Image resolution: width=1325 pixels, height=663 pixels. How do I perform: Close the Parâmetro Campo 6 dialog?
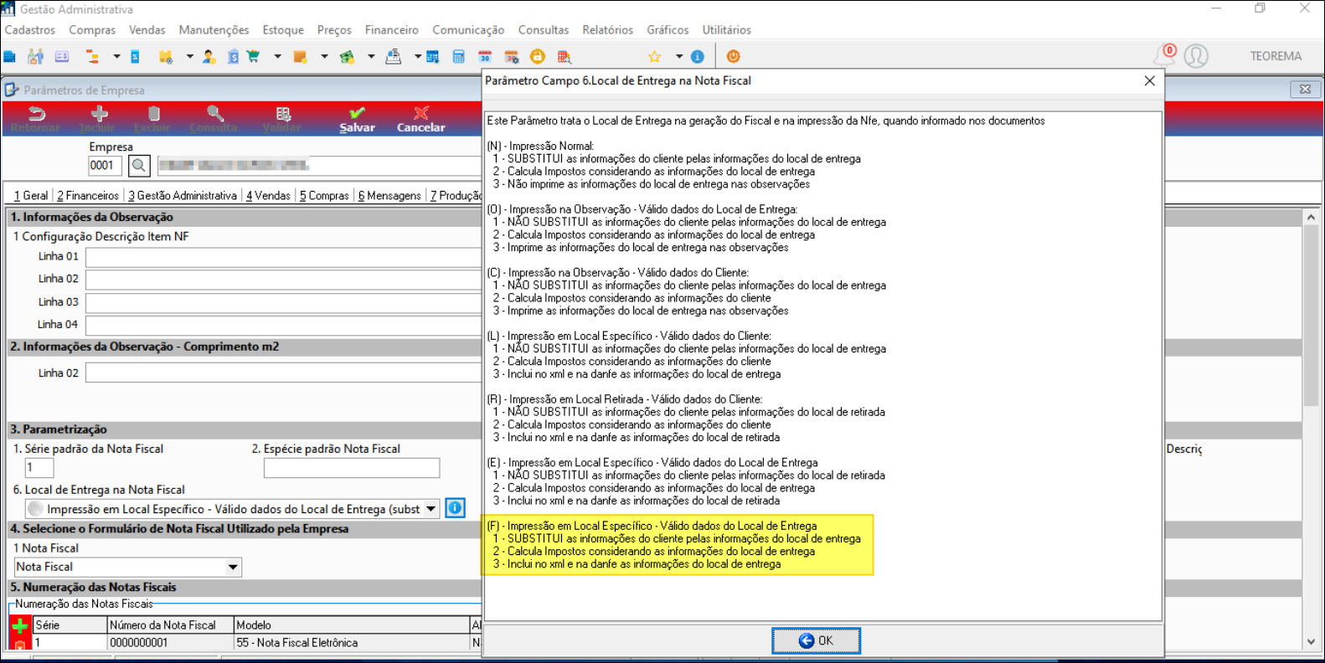[1149, 80]
